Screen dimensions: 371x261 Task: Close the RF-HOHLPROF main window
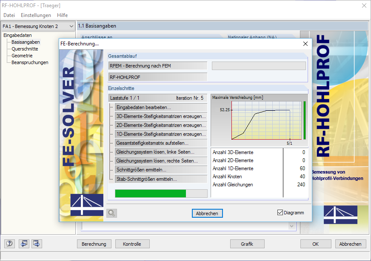pyautogui.click(x=364, y=6)
